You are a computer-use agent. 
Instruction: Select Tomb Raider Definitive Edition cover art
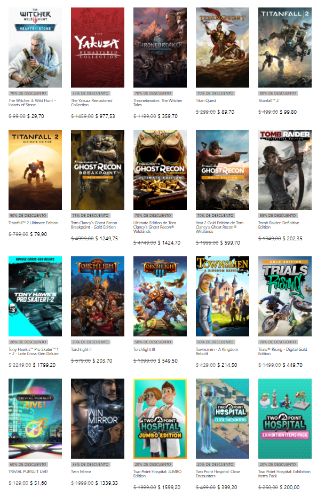285,170
